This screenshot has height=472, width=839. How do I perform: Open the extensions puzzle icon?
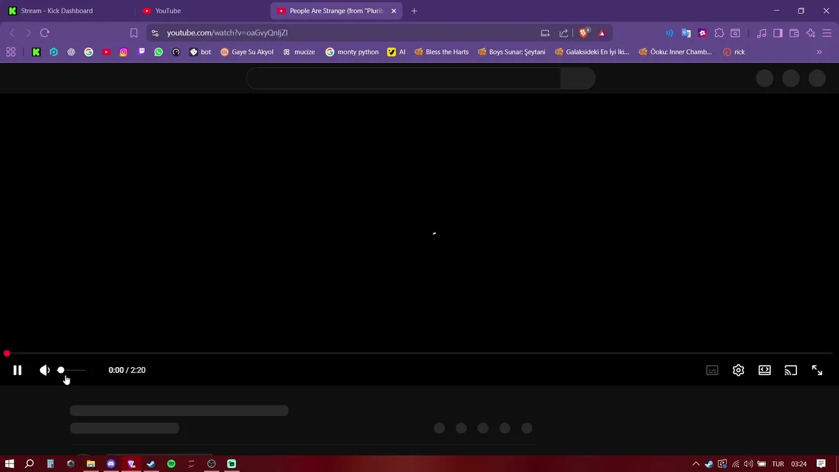pyautogui.click(x=719, y=33)
